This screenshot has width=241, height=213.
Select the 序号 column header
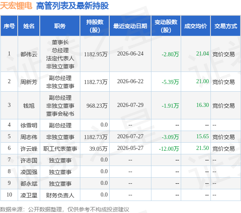pyautogui.click(x=9, y=26)
